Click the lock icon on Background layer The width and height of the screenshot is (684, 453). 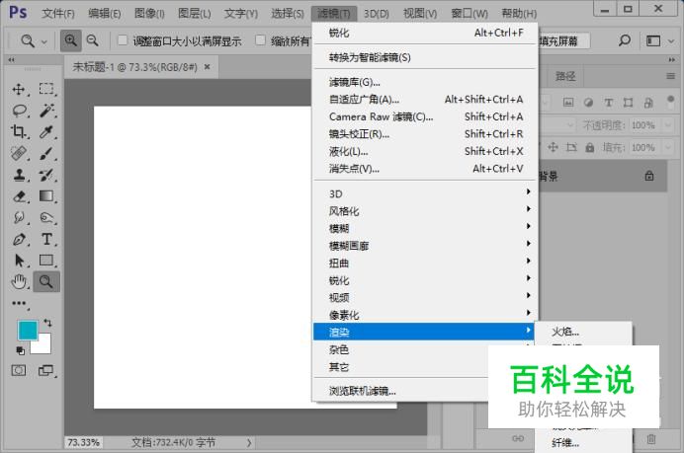click(x=649, y=176)
